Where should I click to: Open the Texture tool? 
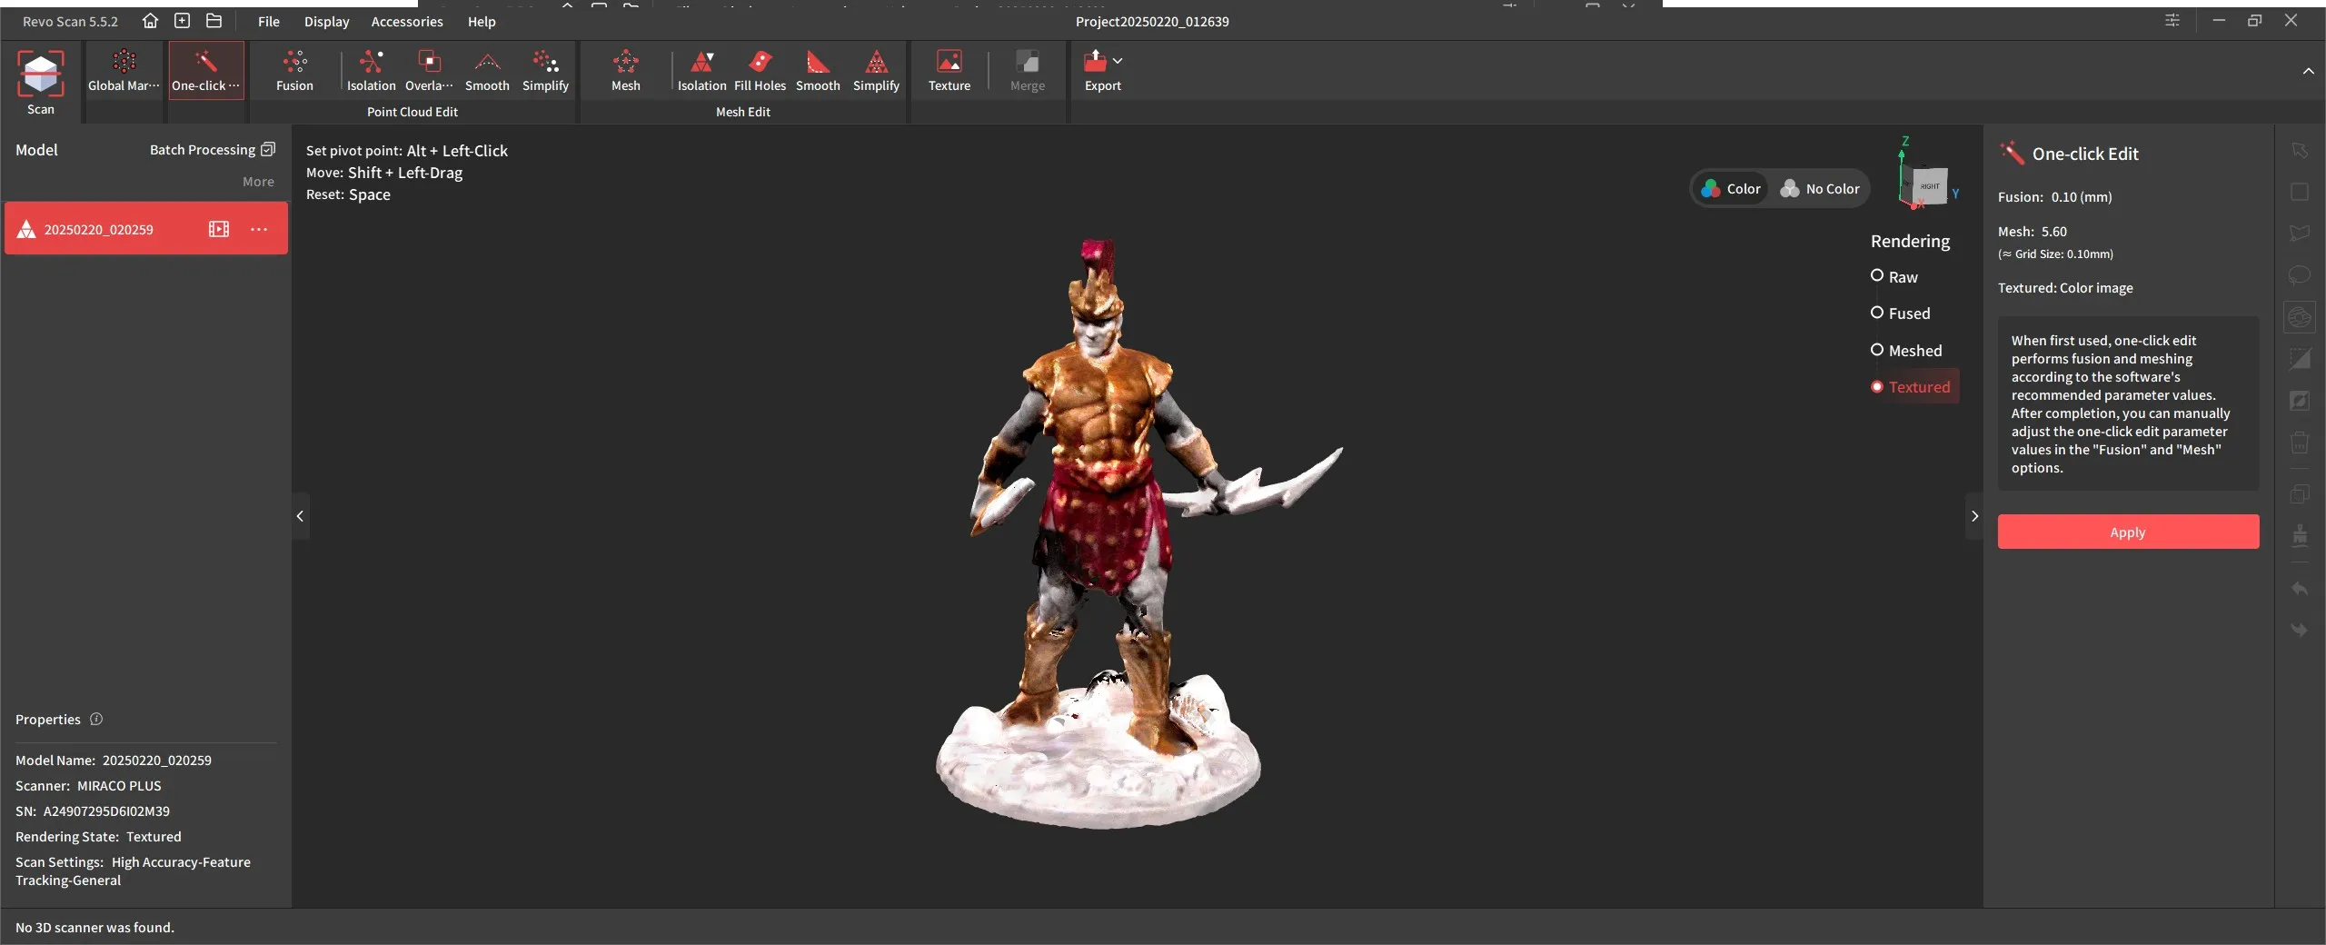coord(949,71)
